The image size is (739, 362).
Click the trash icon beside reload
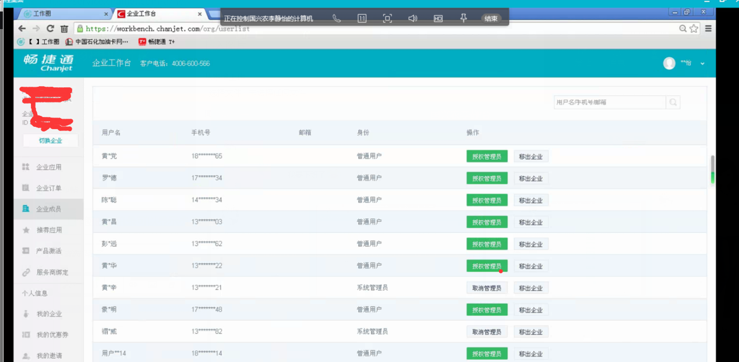64,29
